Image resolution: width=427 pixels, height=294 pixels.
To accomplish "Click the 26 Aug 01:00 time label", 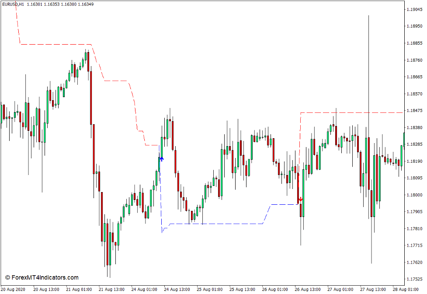I will click(x=275, y=289).
